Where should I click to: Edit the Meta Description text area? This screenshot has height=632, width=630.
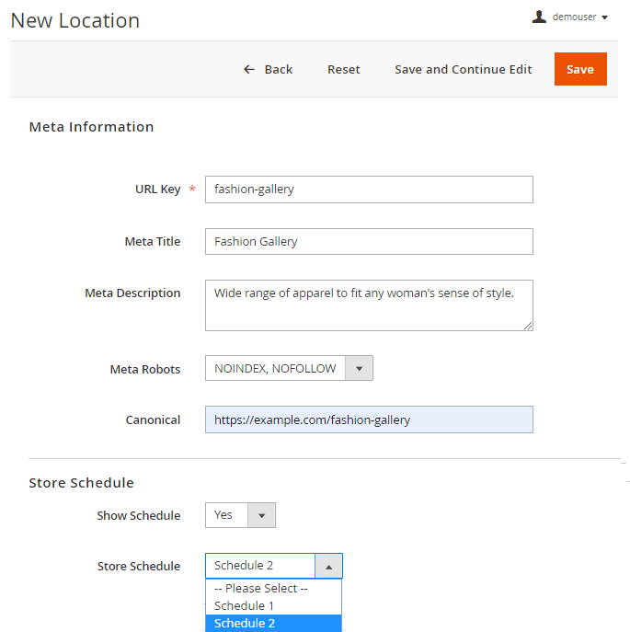(368, 305)
